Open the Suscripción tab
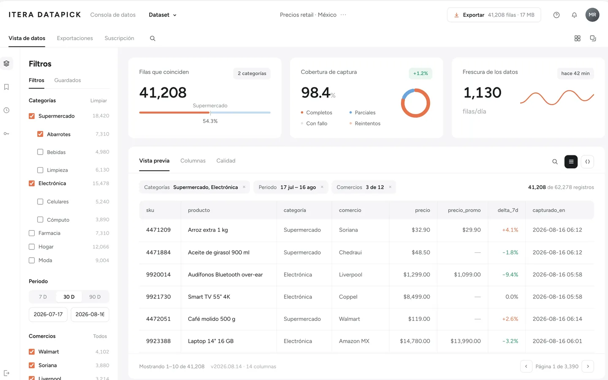The image size is (608, 380). pos(119,38)
